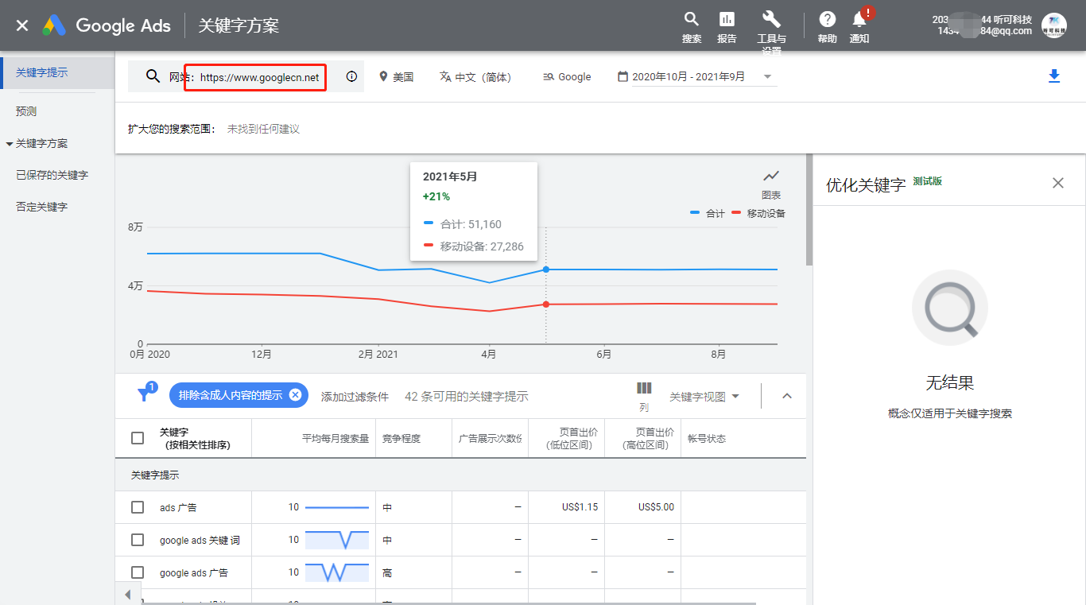Viewport: 1086px width, 605px height.
Task: Toggle the 合计 legend series
Action: point(708,213)
